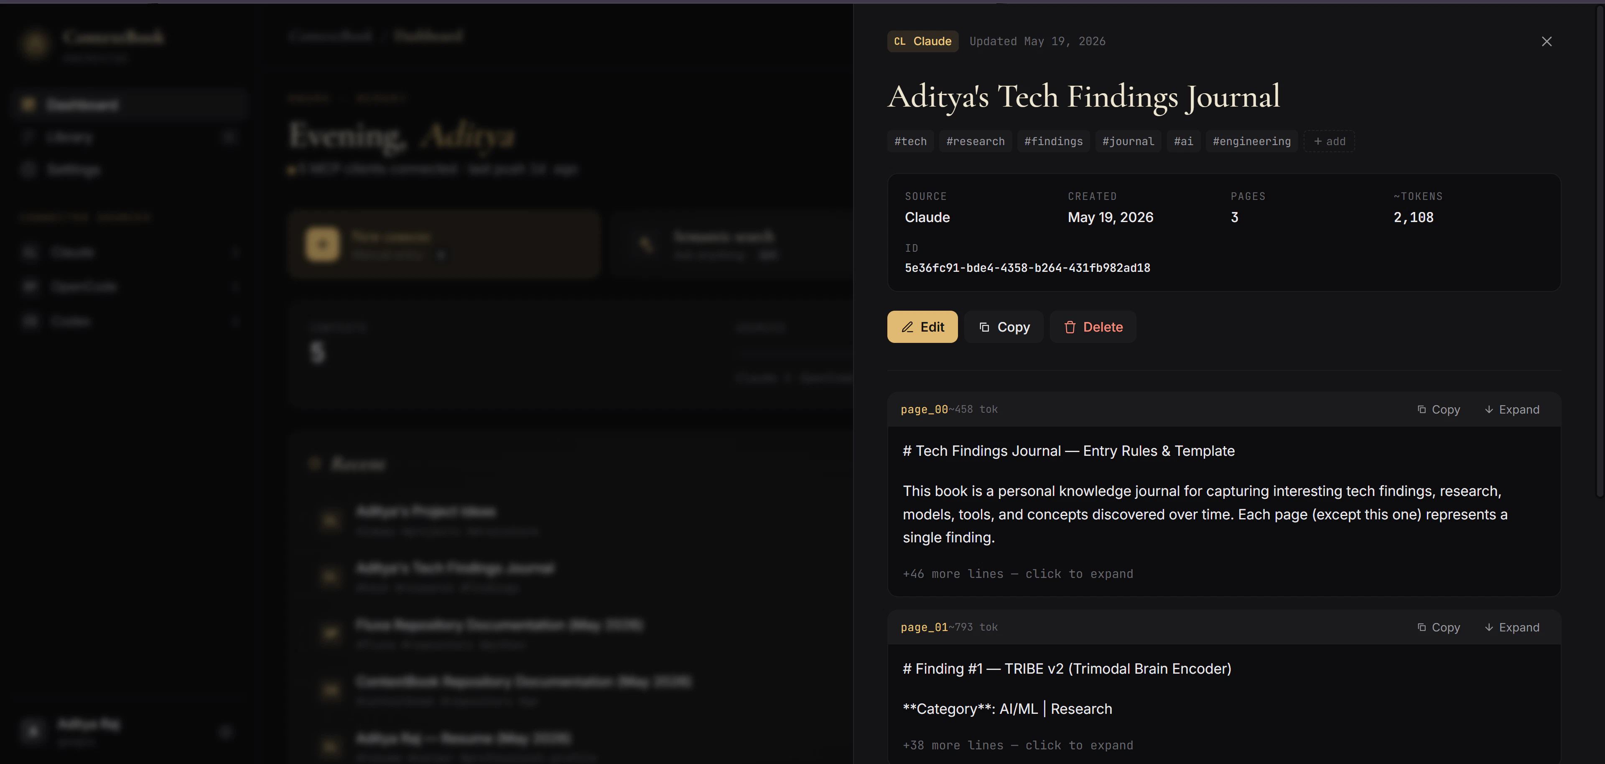
Task: Choose the #ai tag
Action: 1183,141
